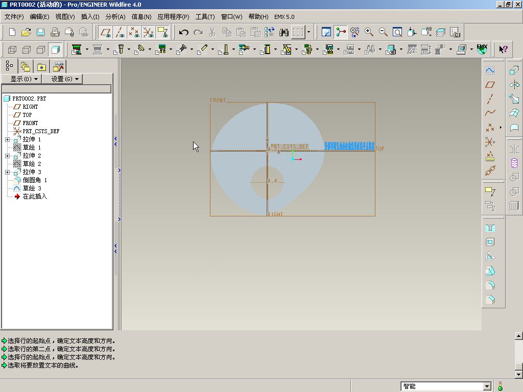Click the Zoom In magnifier
Viewport: 523px width, 392px height.
(x=369, y=32)
